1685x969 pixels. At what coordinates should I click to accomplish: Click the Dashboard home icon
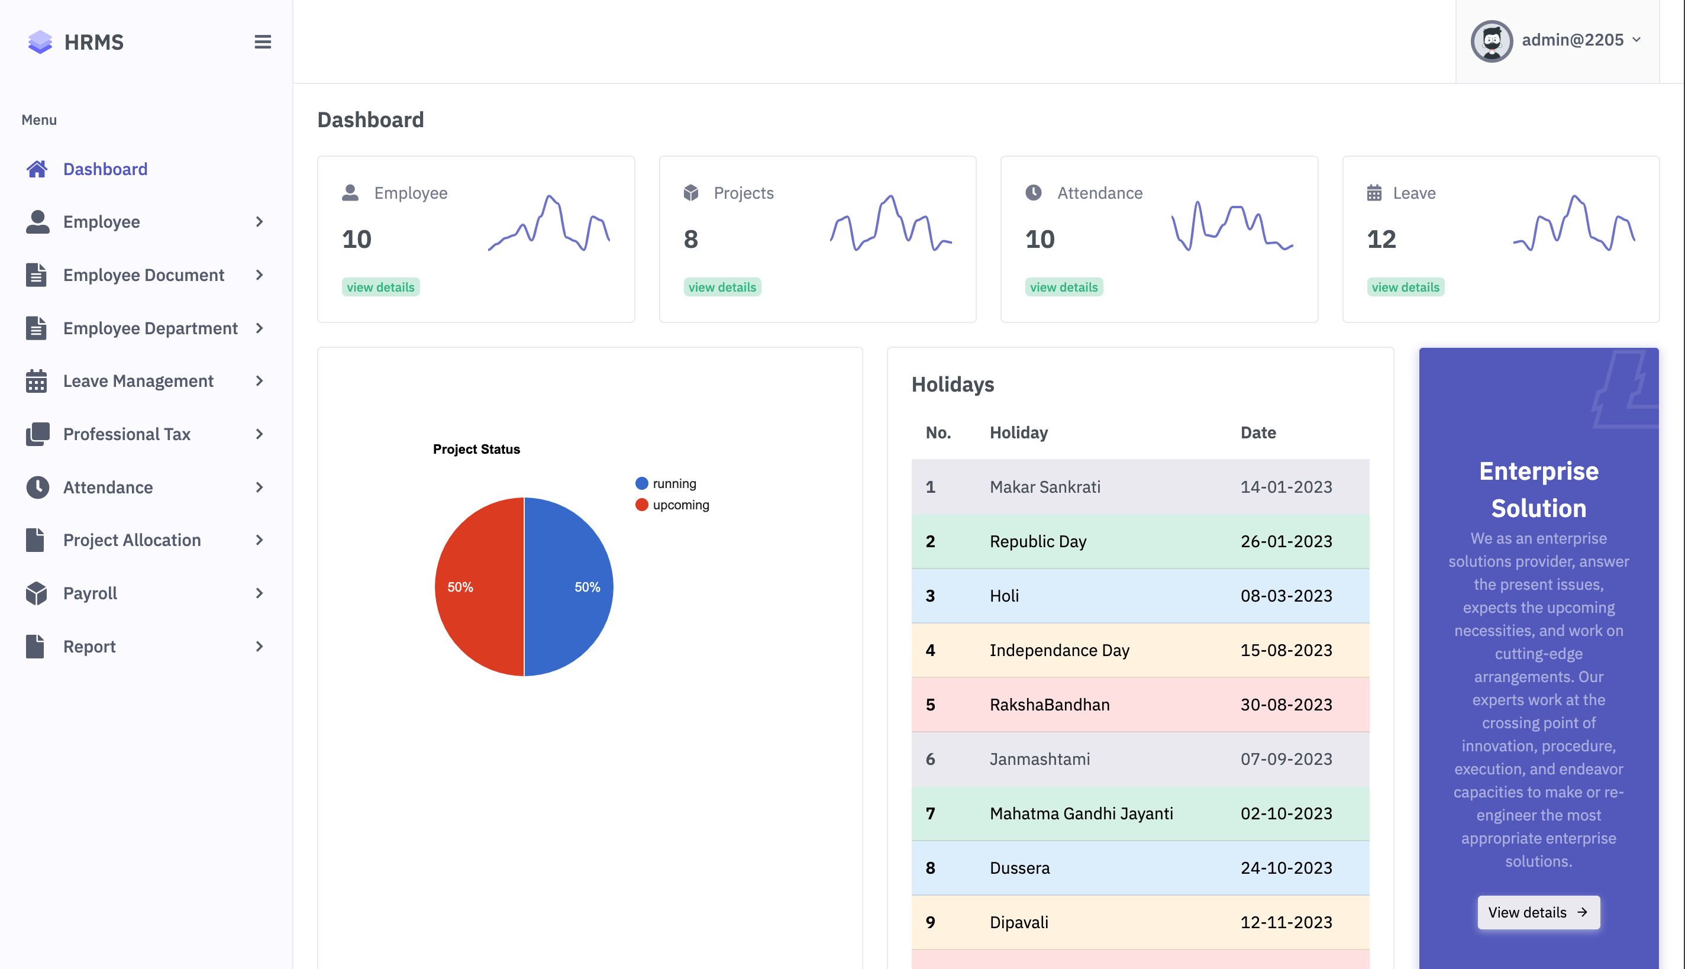click(x=37, y=169)
